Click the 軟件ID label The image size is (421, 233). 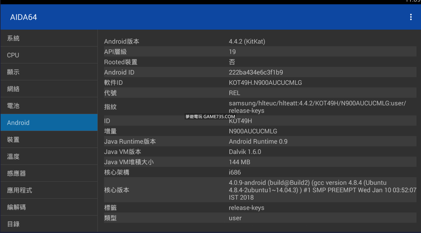pos(113,82)
